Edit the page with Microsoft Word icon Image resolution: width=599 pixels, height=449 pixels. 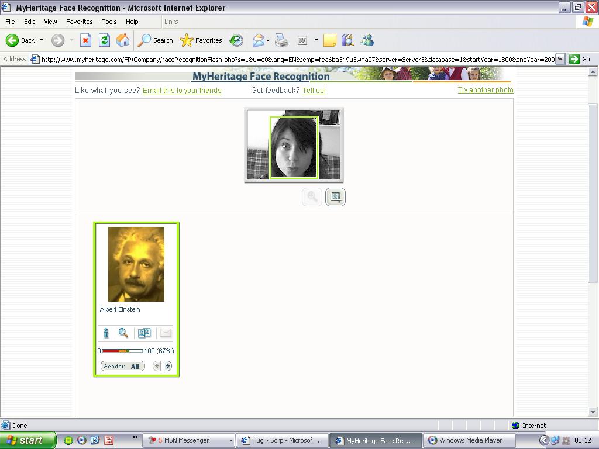[x=302, y=40]
